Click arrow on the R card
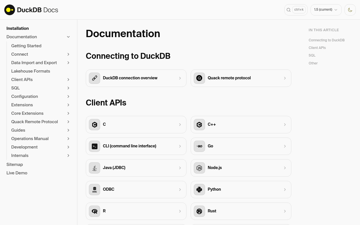This screenshot has width=360, height=225. point(180,211)
